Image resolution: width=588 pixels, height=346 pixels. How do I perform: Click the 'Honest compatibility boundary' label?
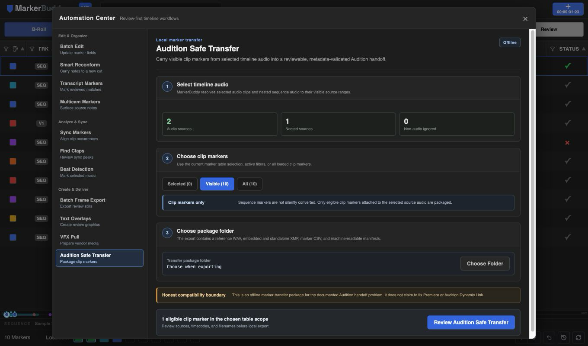pyautogui.click(x=194, y=295)
